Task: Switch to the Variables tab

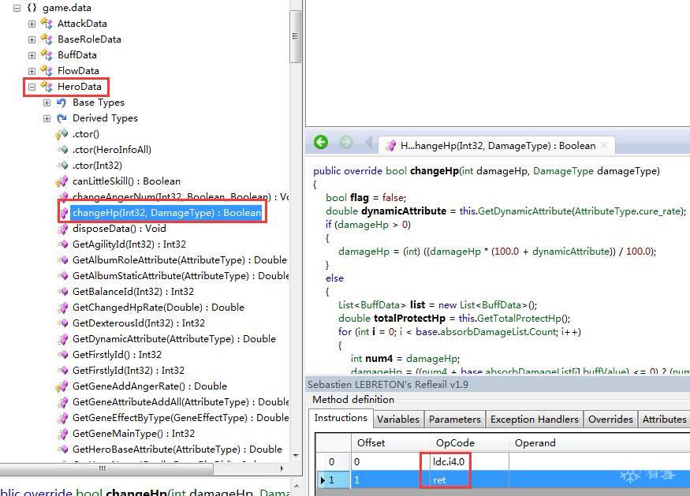Action: [x=398, y=419]
